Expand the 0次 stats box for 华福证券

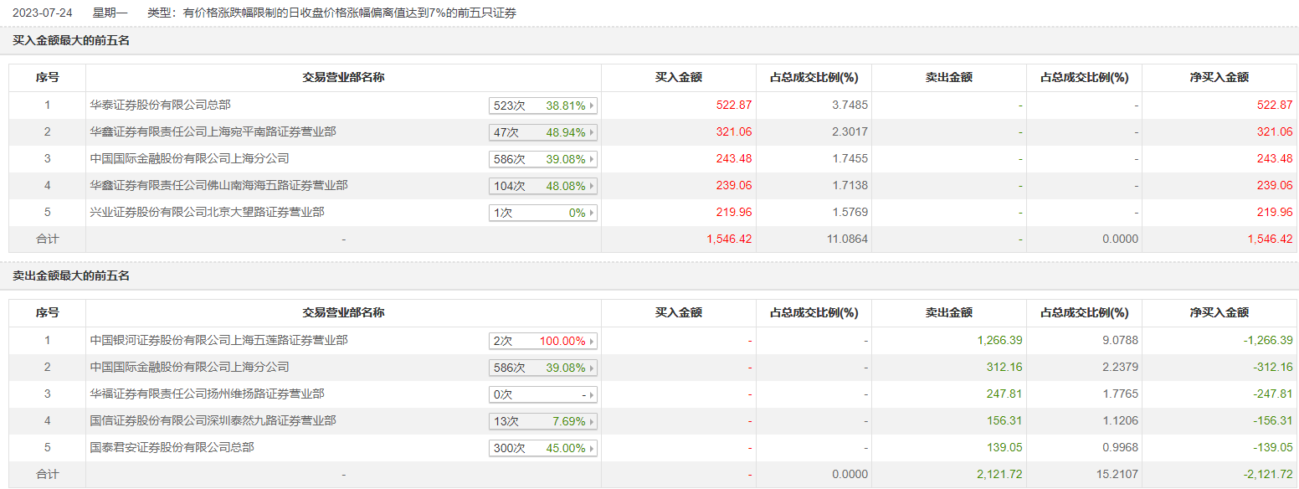[x=543, y=394]
